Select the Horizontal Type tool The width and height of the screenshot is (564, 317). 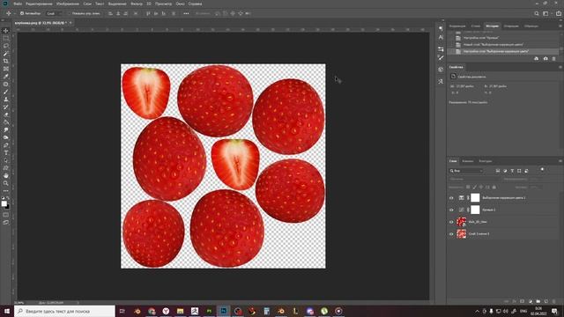pyautogui.click(x=6, y=152)
